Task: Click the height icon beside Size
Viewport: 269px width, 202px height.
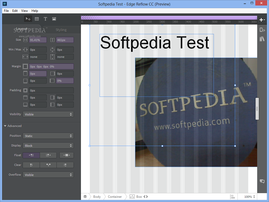Action: (52, 40)
